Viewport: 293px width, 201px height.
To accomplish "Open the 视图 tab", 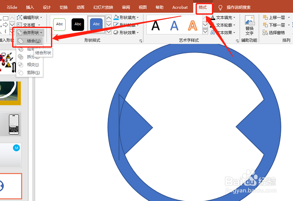I will pos(143,7).
